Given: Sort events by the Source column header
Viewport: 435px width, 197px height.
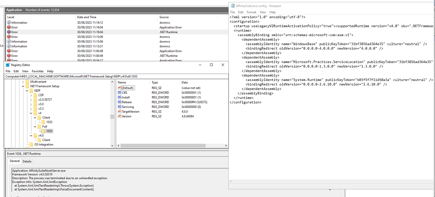Looking at the screenshot, I should pos(164,17).
